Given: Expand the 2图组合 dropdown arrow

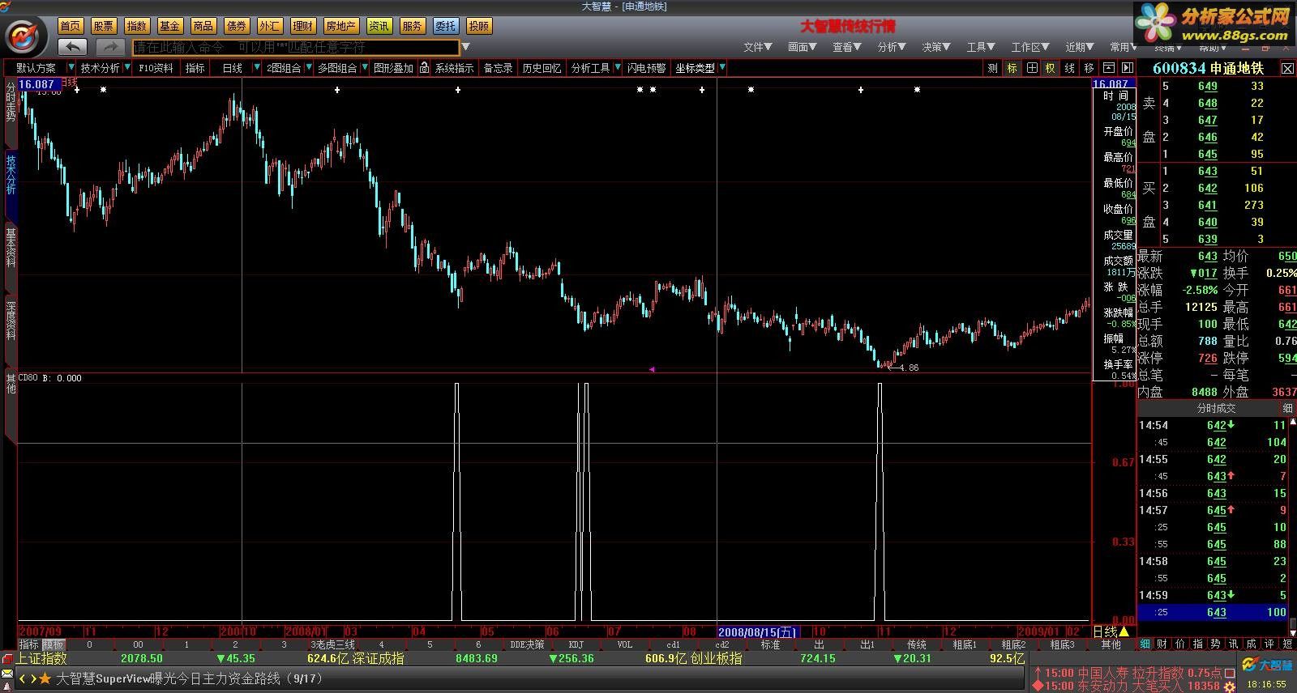Looking at the screenshot, I should pyautogui.click(x=308, y=68).
